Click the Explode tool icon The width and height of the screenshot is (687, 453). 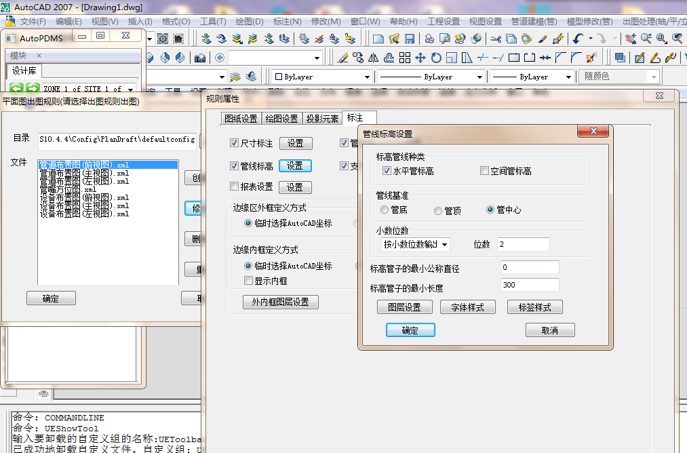coord(591,58)
